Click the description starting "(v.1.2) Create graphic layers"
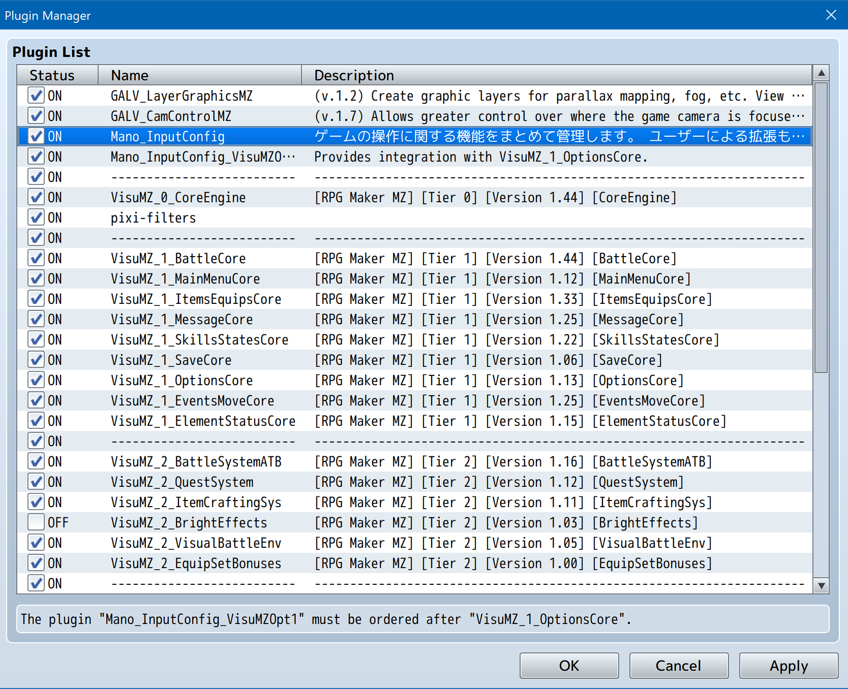Viewport: 848px width, 689px height. pyautogui.click(x=559, y=96)
